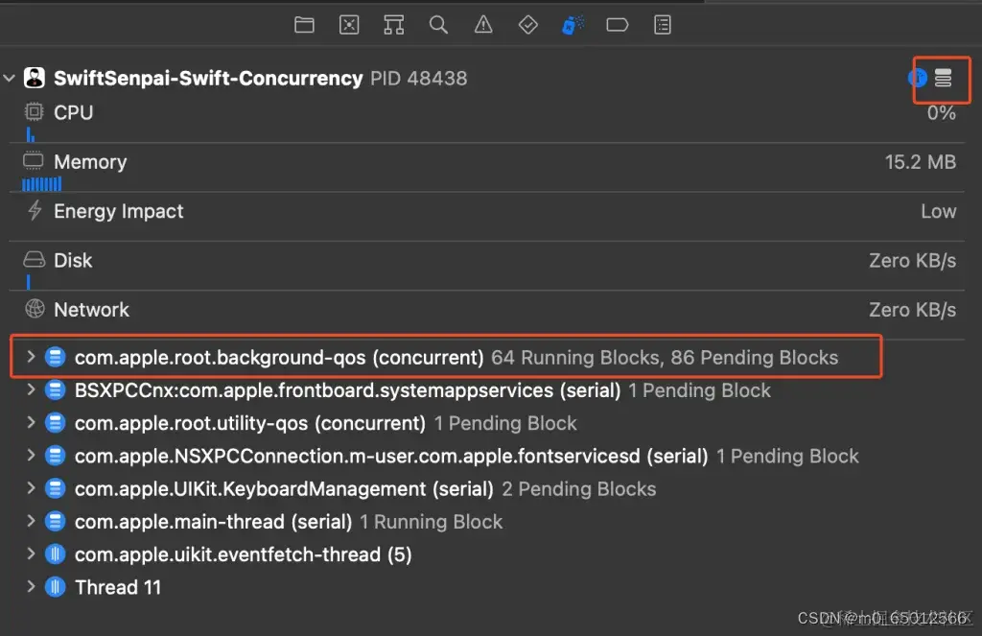Click the Disk 'Zero KB/s' value
The width and height of the screenshot is (982, 636).
(x=913, y=260)
